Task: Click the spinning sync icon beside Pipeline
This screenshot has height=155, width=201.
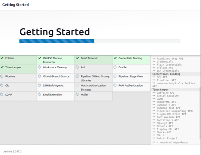Action: point(2,76)
